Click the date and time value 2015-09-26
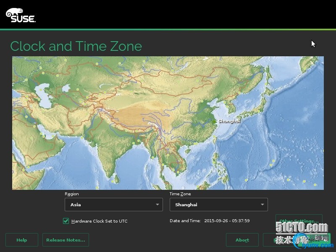The height and width of the screenshot is (252, 336). (227, 221)
